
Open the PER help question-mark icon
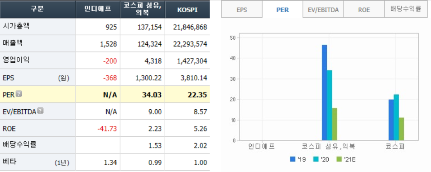(19, 94)
